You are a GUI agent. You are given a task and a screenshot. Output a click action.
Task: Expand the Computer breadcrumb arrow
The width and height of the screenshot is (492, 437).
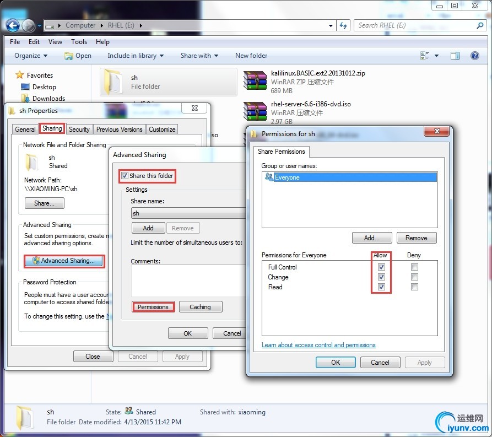coord(101,25)
